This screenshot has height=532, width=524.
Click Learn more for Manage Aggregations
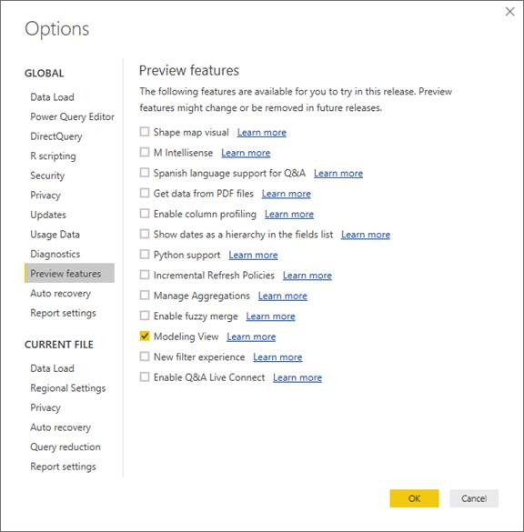[x=283, y=296]
